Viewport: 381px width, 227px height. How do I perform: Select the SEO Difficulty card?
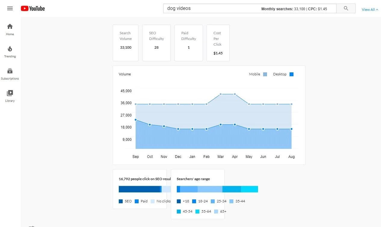click(x=156, y=43)
